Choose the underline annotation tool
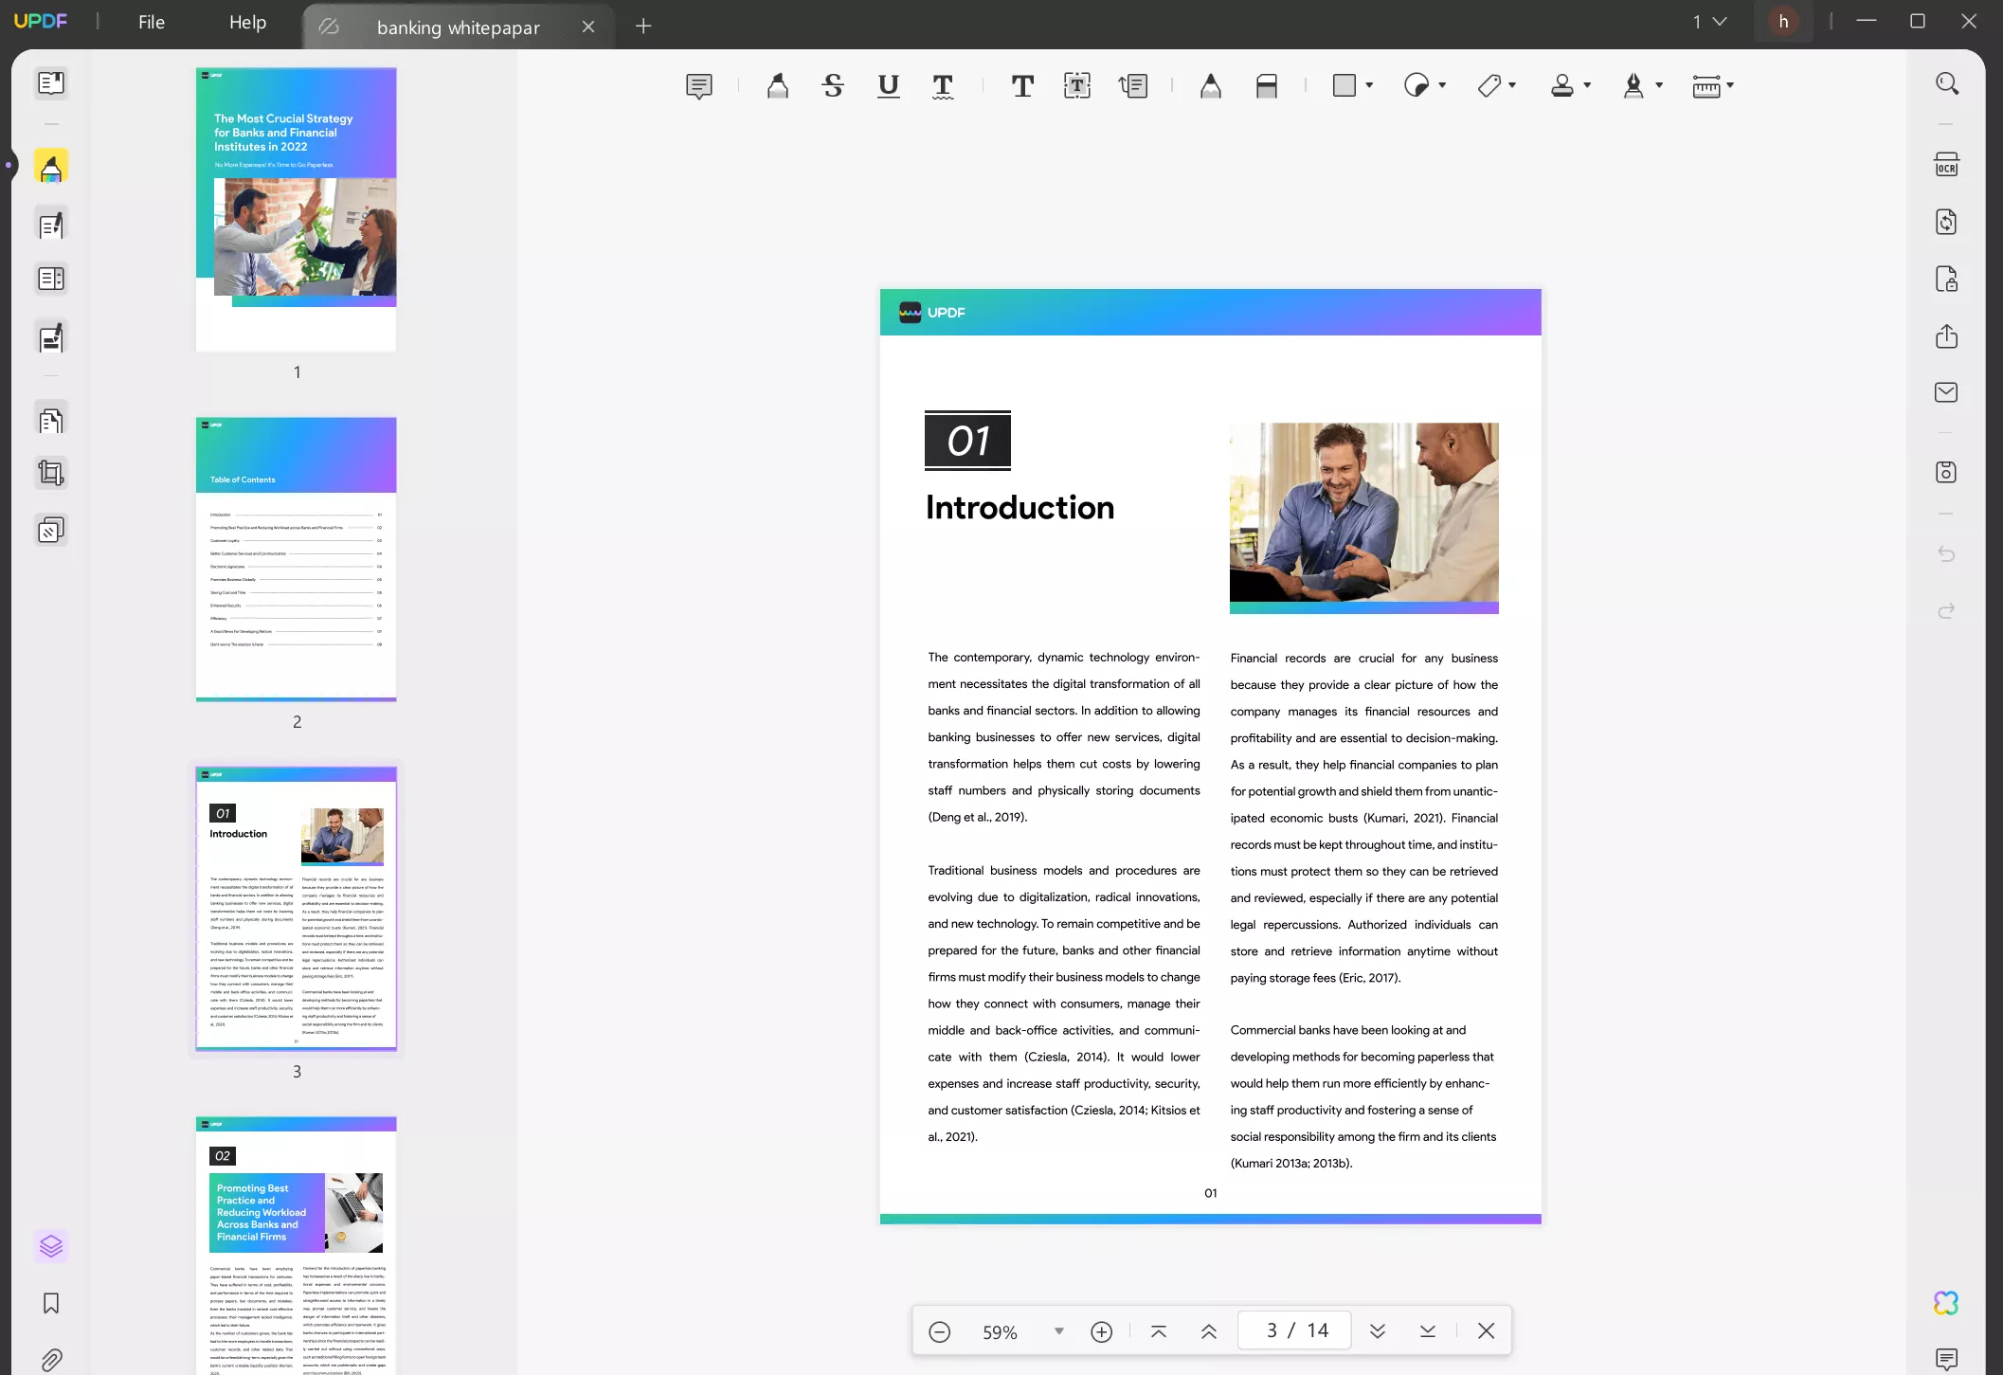Viewport: 2003px width, 1375px height. 888,86
